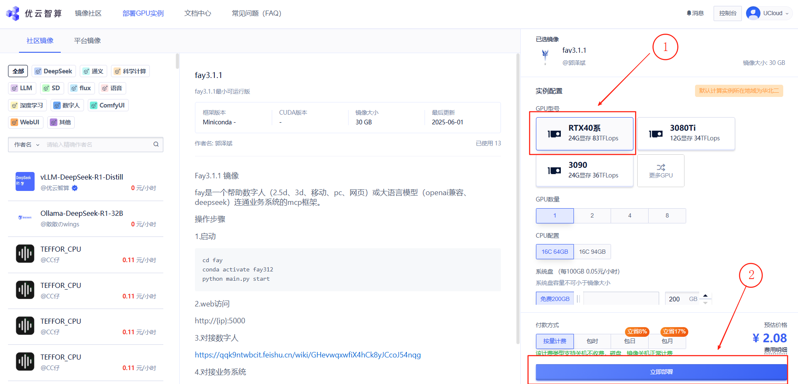
Task: Select 包日 payment method
Action: click(x=630, y=341)
